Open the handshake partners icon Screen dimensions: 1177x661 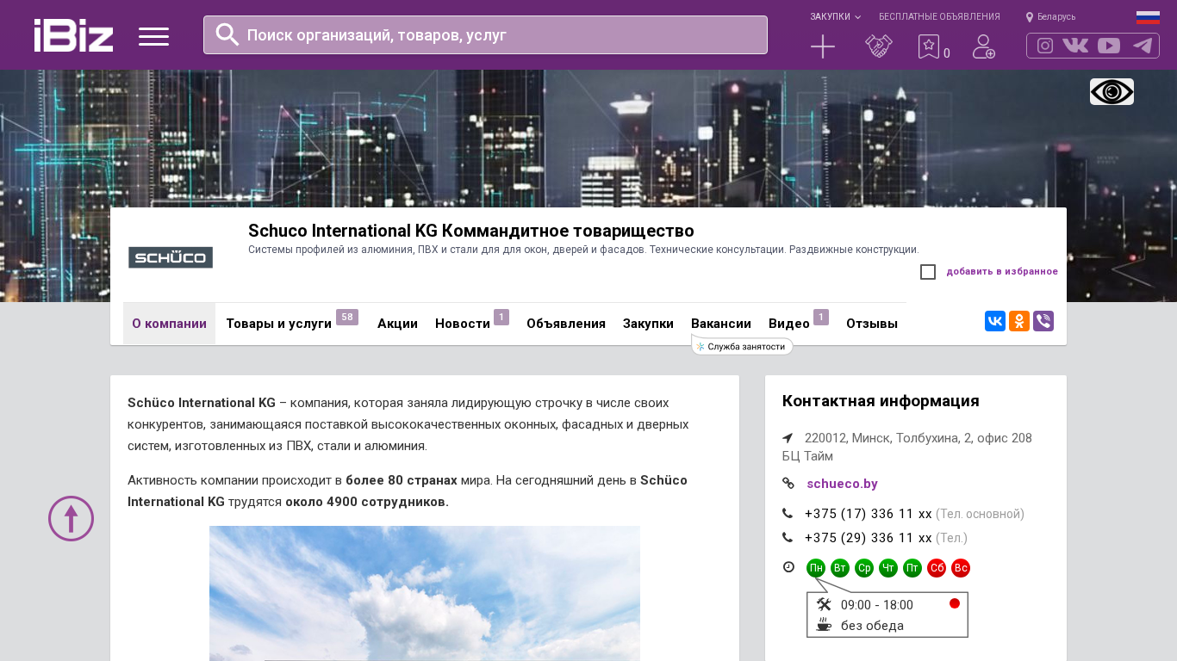pyautogui.click(x=878, y=46)
